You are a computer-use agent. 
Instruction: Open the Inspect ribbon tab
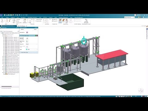point(51,17)
